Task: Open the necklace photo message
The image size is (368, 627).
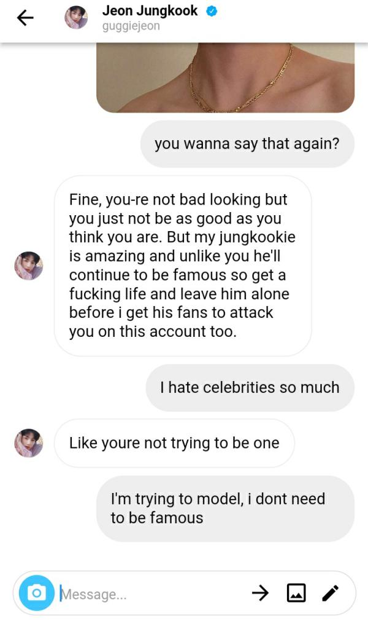Action: click(x=225, y=77)
